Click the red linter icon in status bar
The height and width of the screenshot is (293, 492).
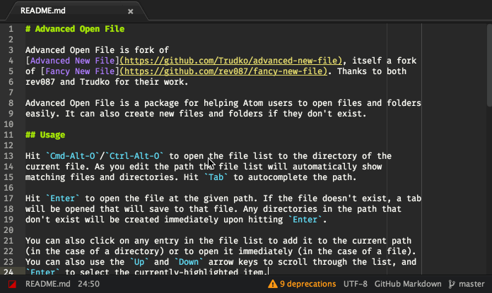(x=12, y=285)
